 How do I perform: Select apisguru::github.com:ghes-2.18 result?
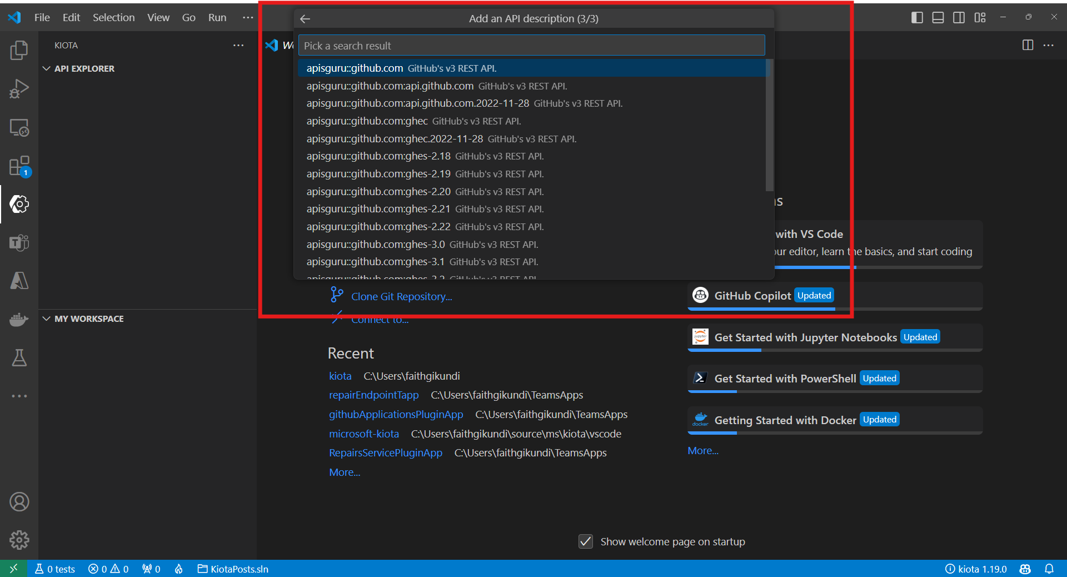pos(531,156)
